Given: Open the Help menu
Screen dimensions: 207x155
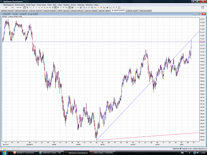Looking at the screenshot, I should point(96,5).
